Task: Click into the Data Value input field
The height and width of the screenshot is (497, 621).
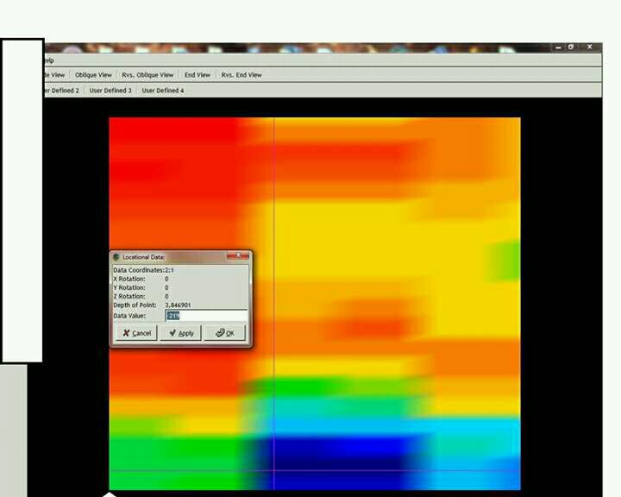Action: [205, 316]
